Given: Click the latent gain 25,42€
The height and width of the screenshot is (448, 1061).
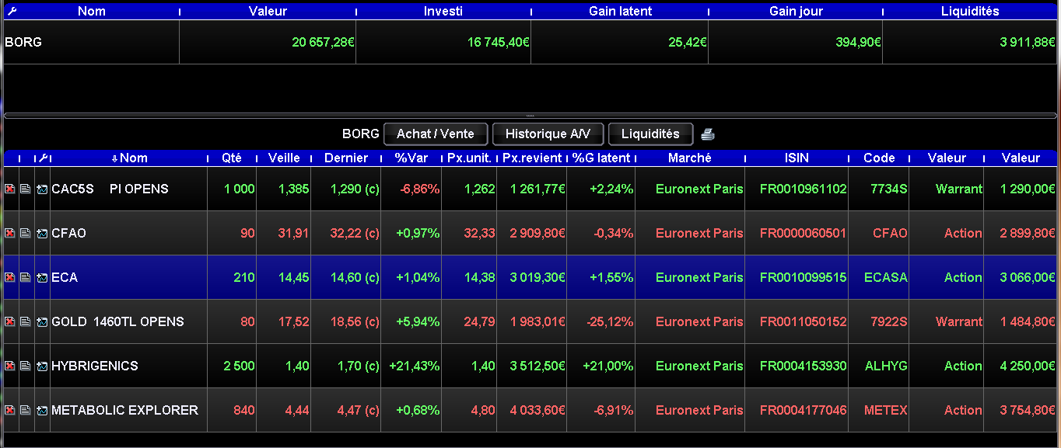Looking at the screenshot, I should 688,42.
